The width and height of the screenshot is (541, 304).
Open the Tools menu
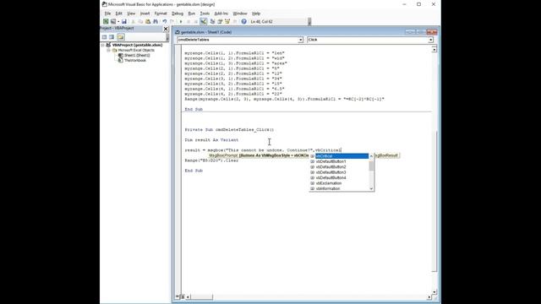coord(205,14)
